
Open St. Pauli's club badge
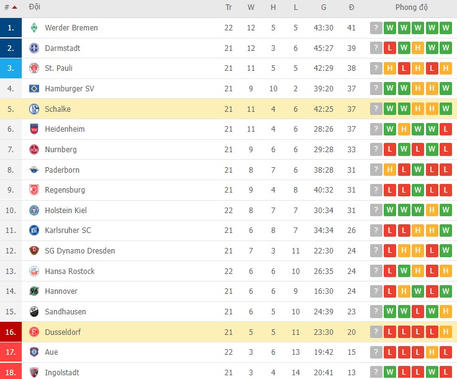pos(34,68)
